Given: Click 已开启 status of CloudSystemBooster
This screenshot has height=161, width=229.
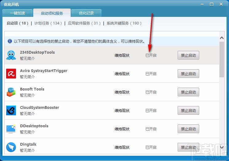Looking at the screenshot, I should tap(151, 111).
